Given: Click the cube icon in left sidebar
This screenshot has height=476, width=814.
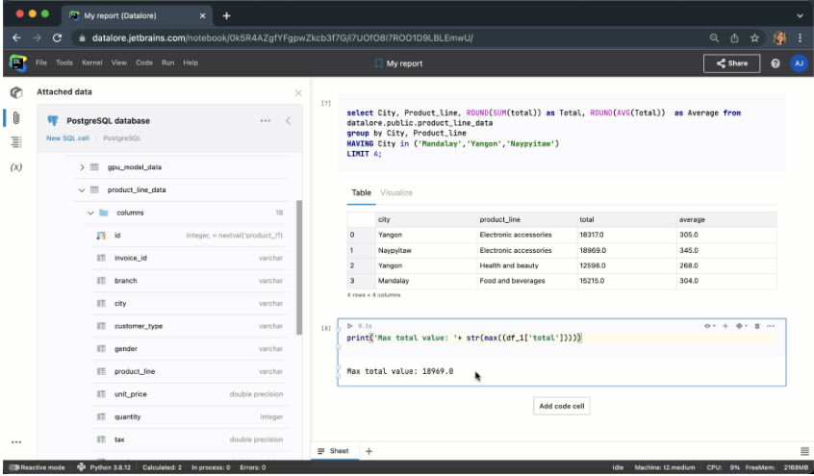Looking at the screenshot, I should tap(15, 92).
